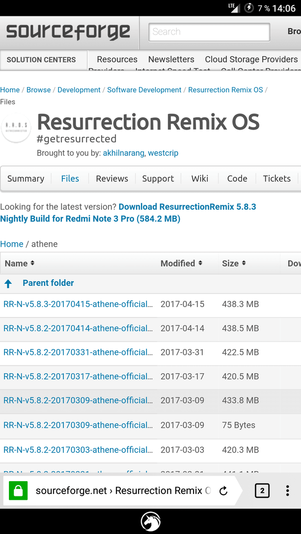The image size is (301, 534).
Task: Tap the 14:06 clock
Action: point(284,8)
